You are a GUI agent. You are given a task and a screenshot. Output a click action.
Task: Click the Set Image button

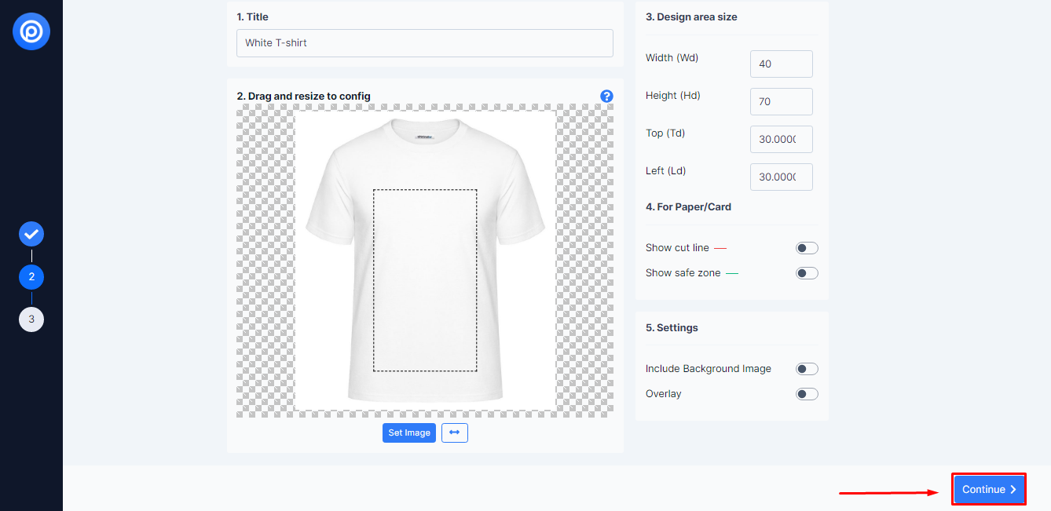click(409, 433)
